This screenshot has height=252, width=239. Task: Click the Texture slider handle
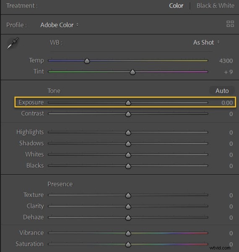128,195
